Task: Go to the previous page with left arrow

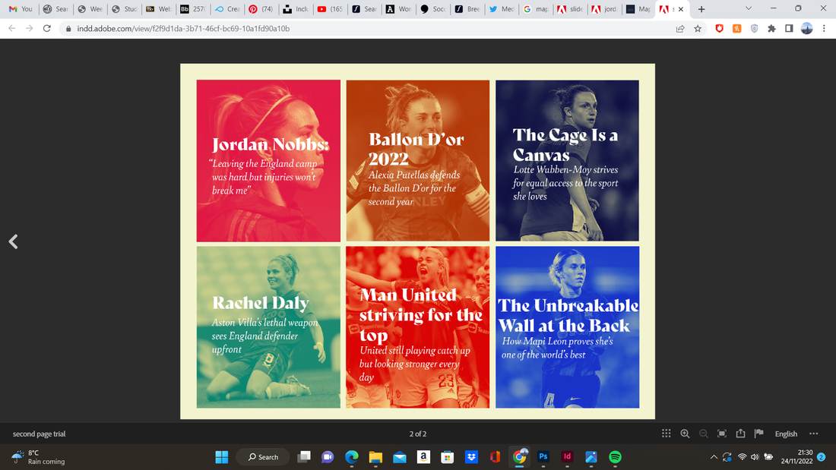Action: [14, 241]
